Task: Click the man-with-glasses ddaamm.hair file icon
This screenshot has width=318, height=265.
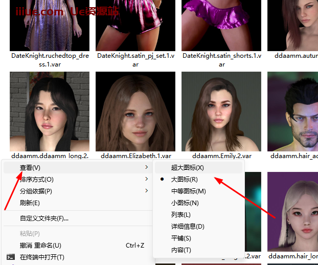Action: (x=293, y=111)
